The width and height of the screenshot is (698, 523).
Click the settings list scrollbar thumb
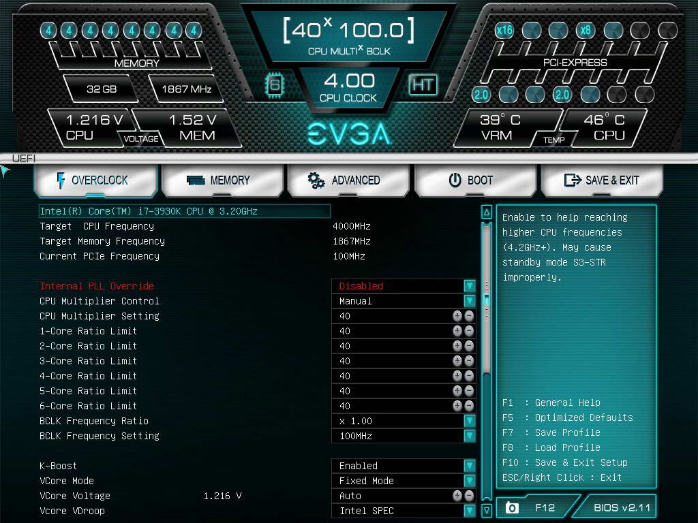487,299
